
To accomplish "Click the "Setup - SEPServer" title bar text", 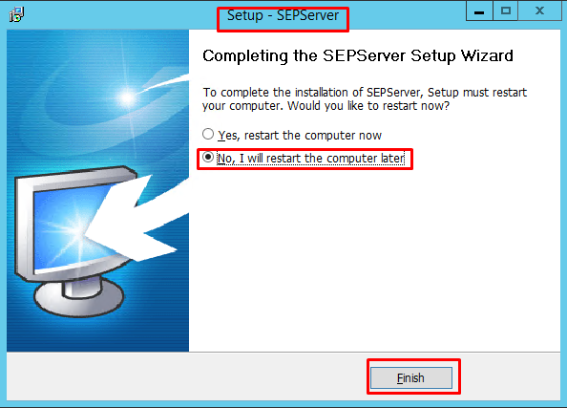I will pos(283,15).
